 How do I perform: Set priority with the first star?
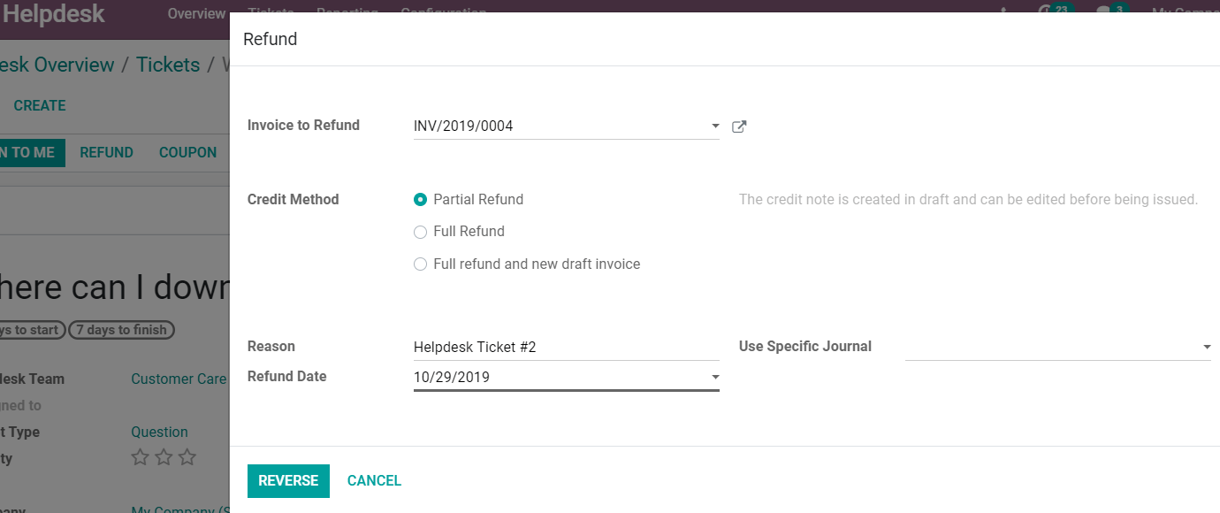point(140,457)
